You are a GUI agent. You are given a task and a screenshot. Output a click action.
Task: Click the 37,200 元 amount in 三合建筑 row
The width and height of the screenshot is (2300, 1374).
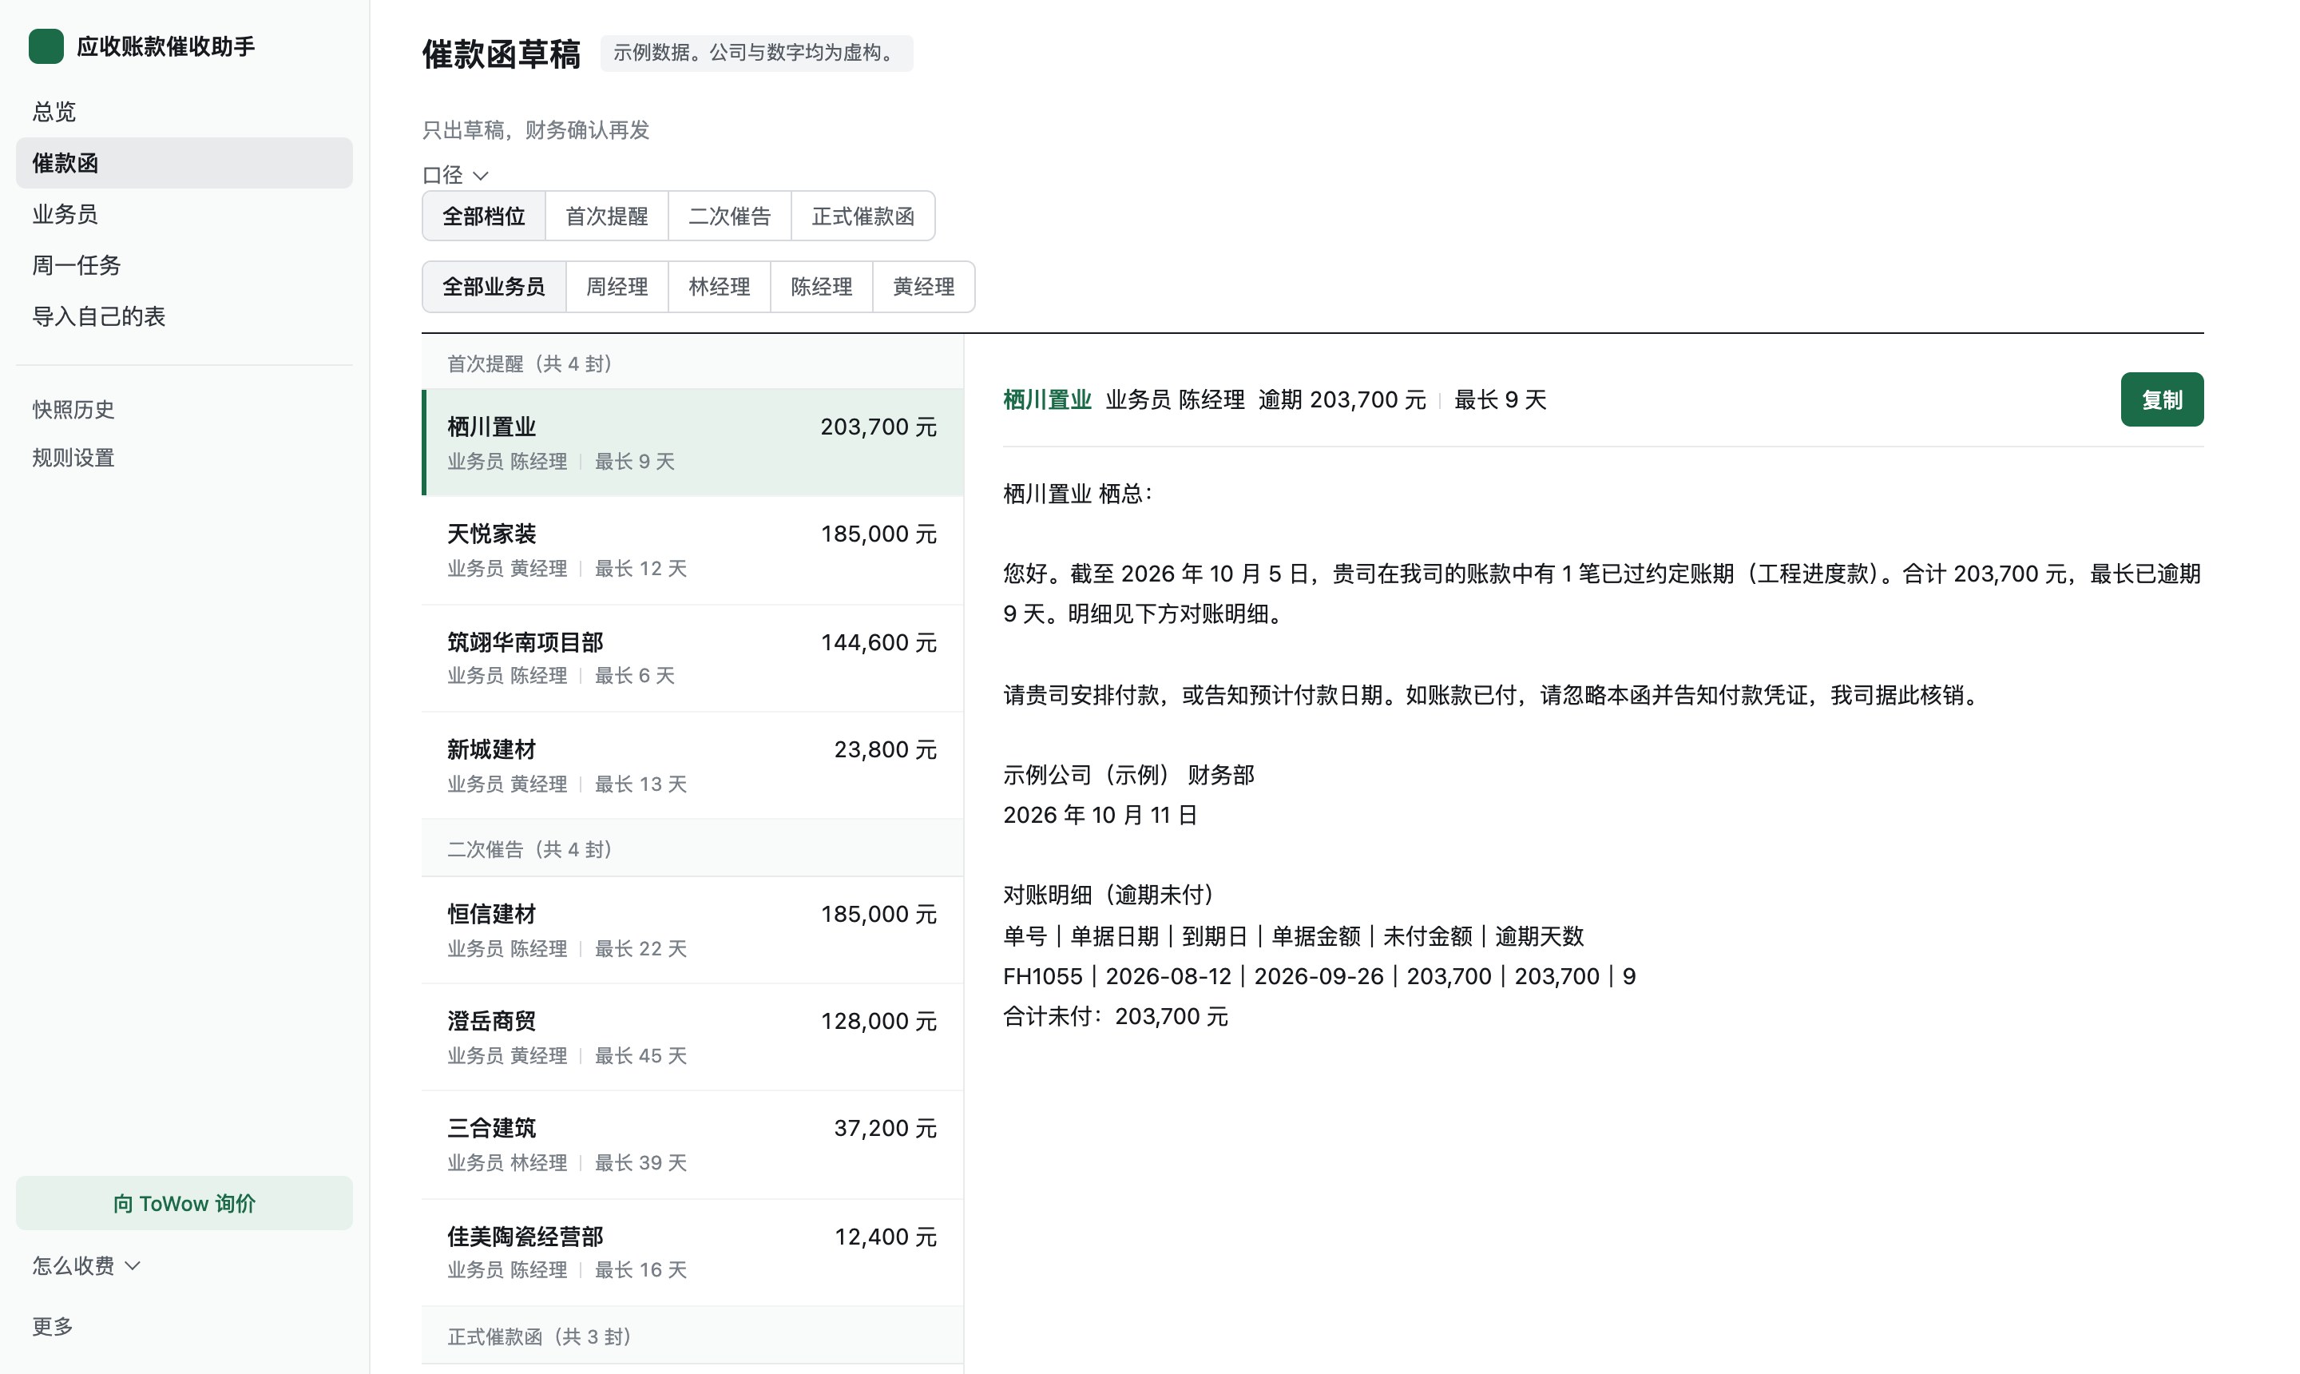(885, 1128)
